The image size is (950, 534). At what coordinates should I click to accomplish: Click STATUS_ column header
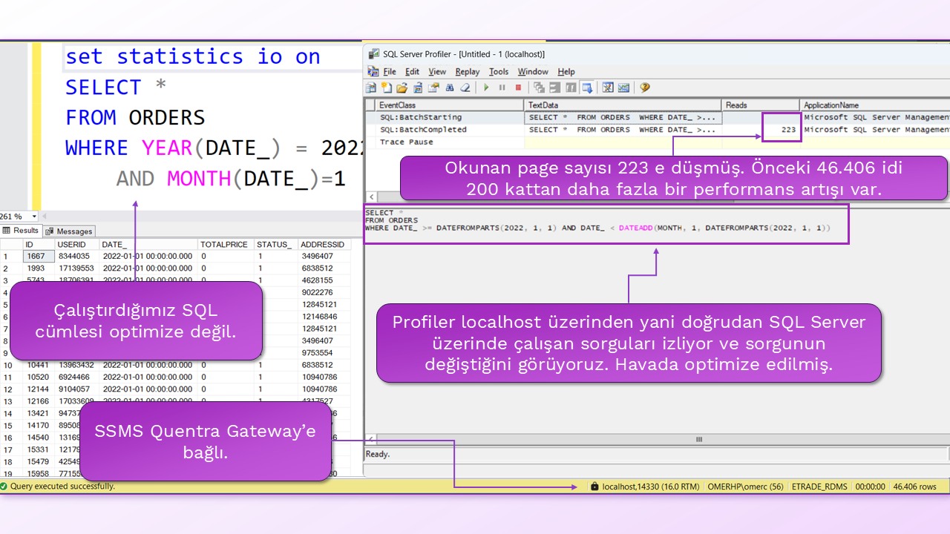pos(276,244)
